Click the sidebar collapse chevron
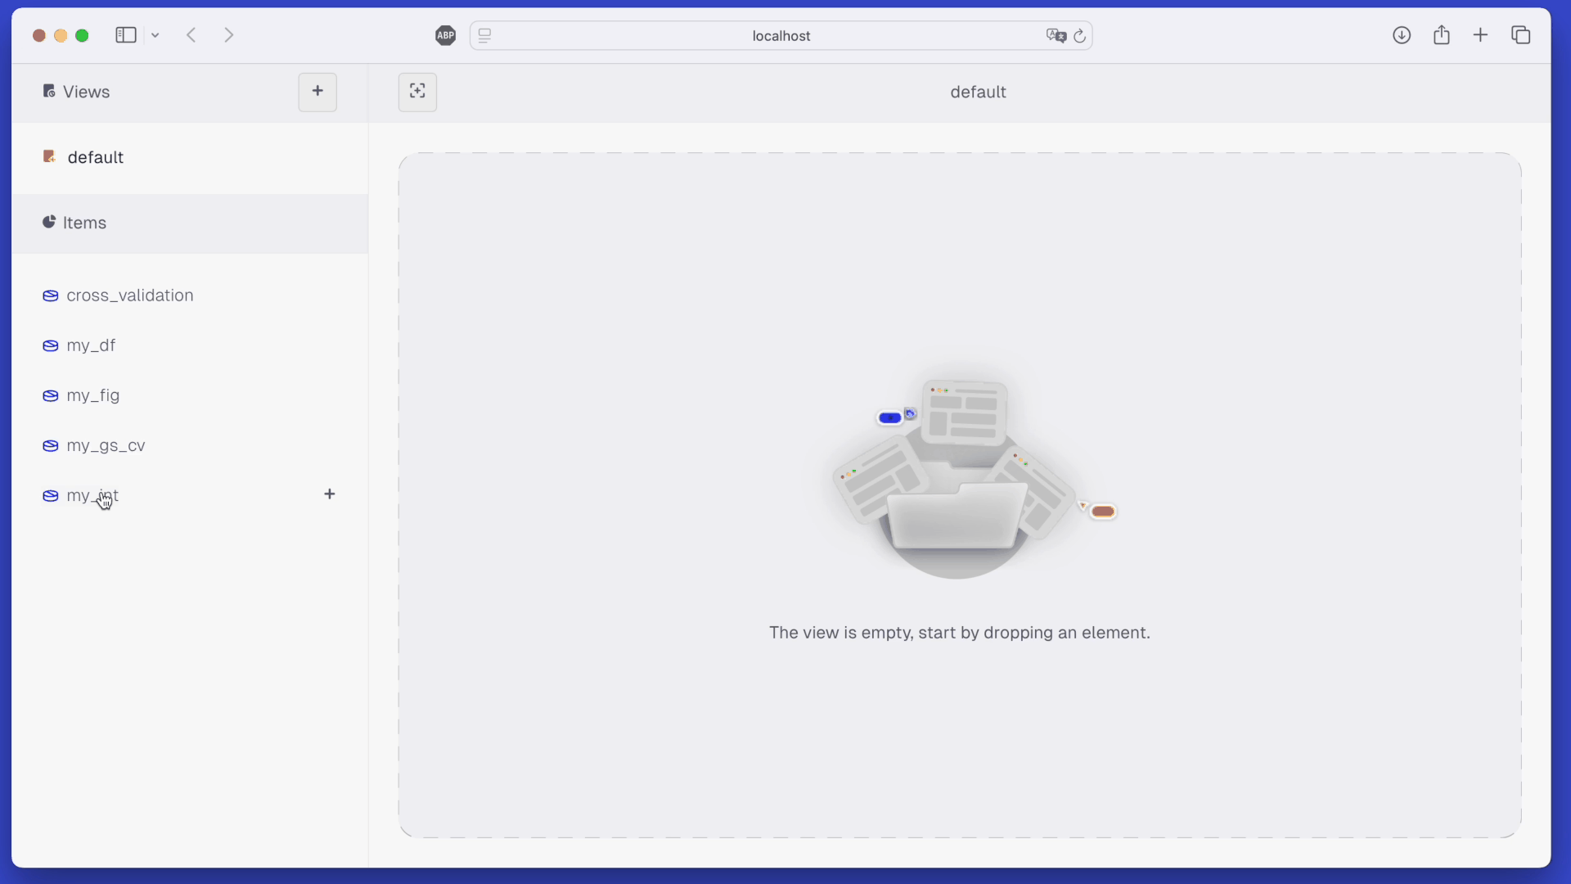The height and width of the screenshot is (884, 1571). point(155,34)
